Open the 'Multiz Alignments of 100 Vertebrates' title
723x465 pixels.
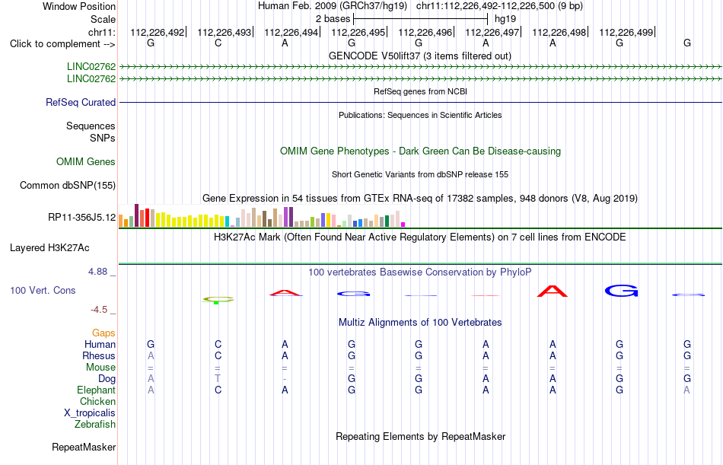click(420, 323)
